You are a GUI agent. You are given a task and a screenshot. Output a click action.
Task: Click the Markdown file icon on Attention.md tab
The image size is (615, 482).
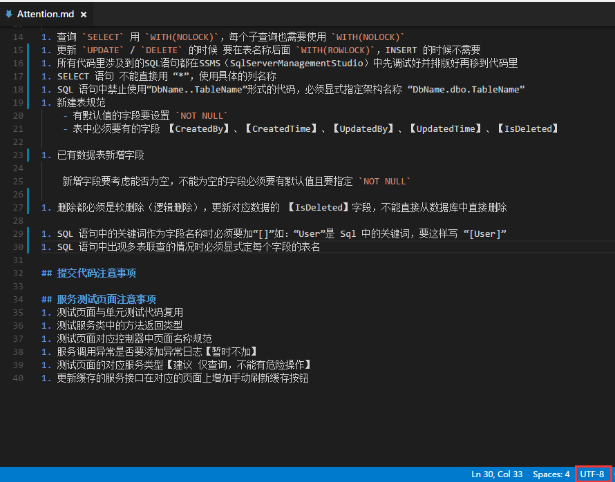coord(8,13)
